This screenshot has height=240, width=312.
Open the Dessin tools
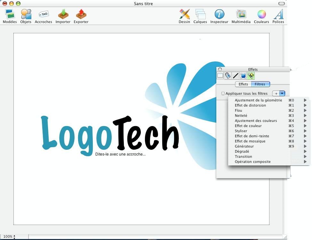tap(184, 16)
